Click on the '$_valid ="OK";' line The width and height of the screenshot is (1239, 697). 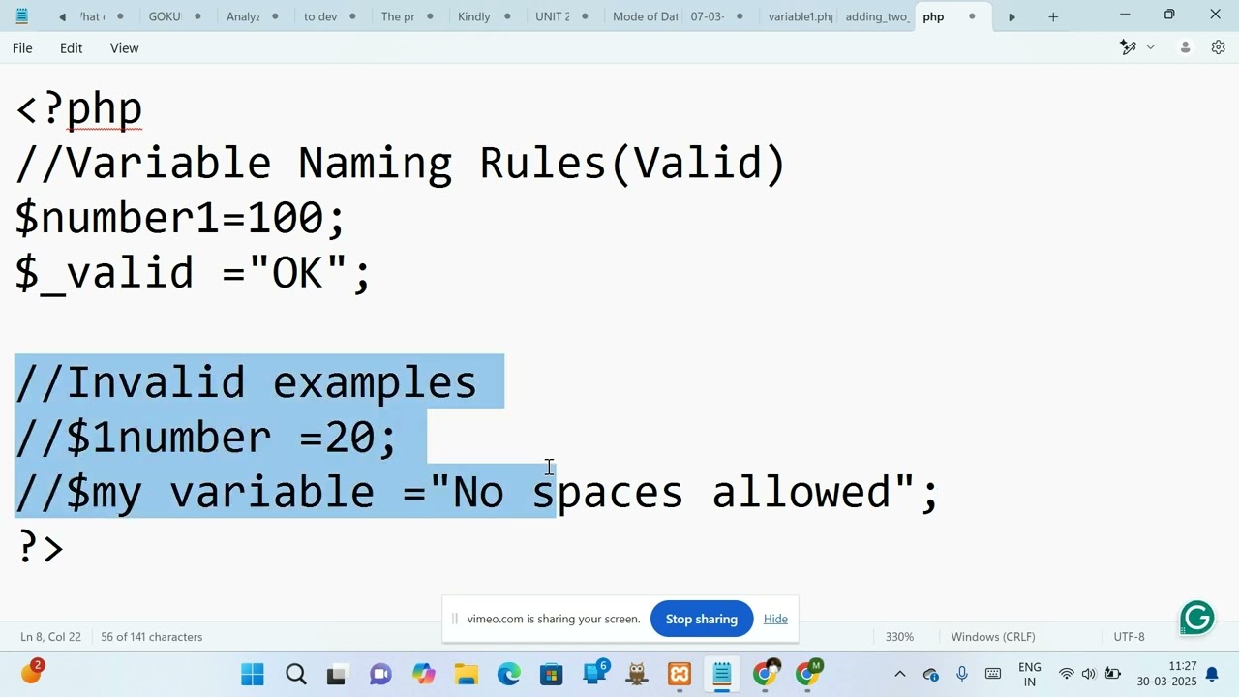pyautogui.click(x=193, y=274)
